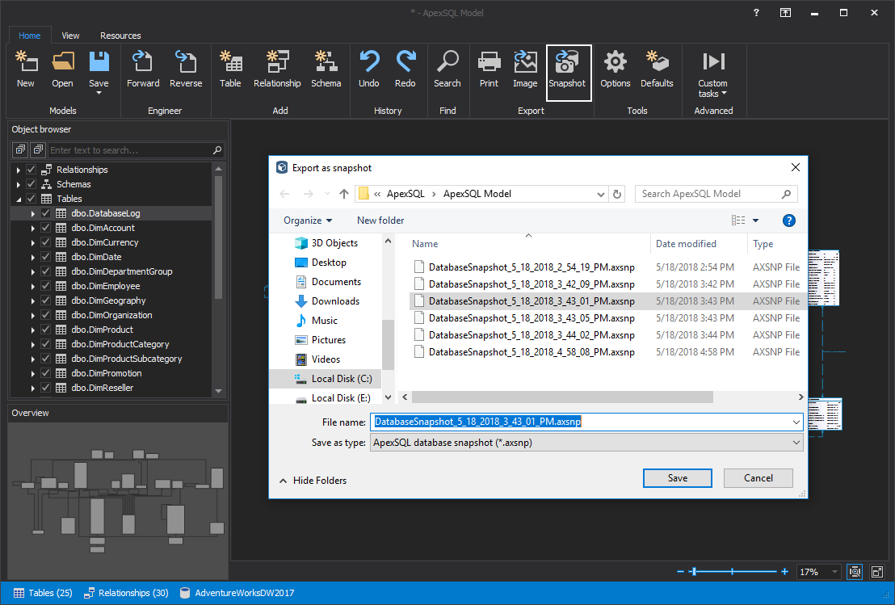Viewport: 895px width, 605px height.
Task: Click zoom out minus icon
Action: coord(680,571)
